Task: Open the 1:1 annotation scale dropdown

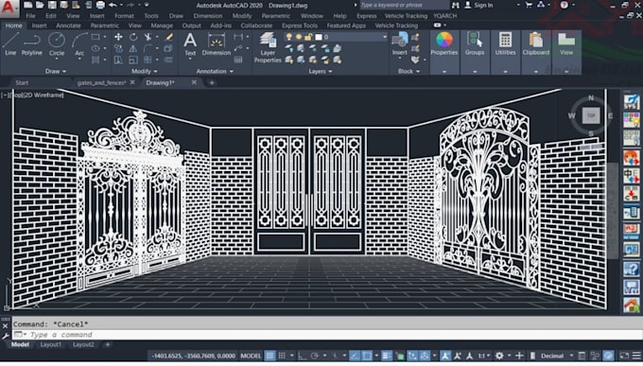Action: point(483,356)
